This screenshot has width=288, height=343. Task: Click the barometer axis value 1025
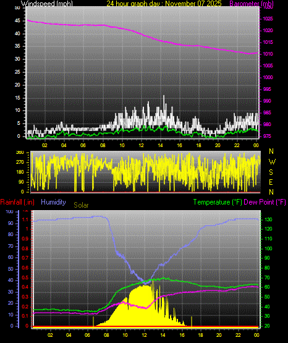pos(268,19)
